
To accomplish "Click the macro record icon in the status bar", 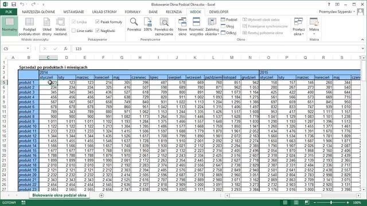I will tap(24, 203).
